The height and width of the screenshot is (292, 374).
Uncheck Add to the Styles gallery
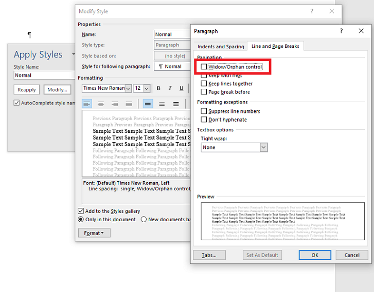tap(81, 211)
